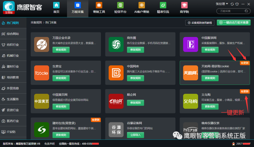Click 修复规则 under 中国黄页网
This screenshot has height=147, width=254.
click(x=61, y=106)
